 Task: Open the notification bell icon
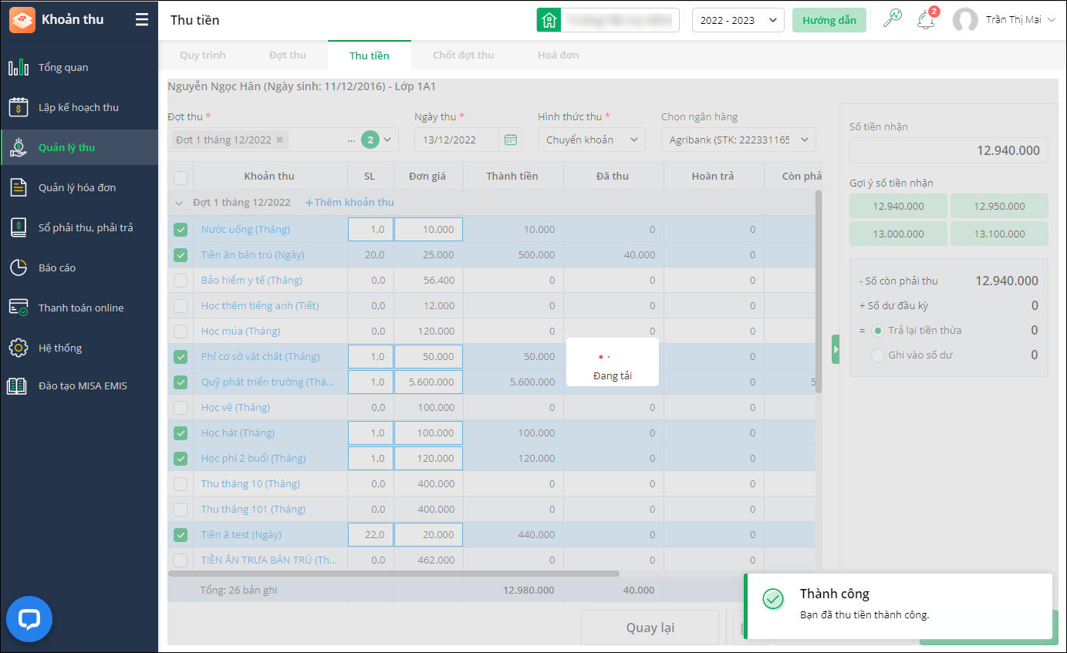tap(925, 20)
